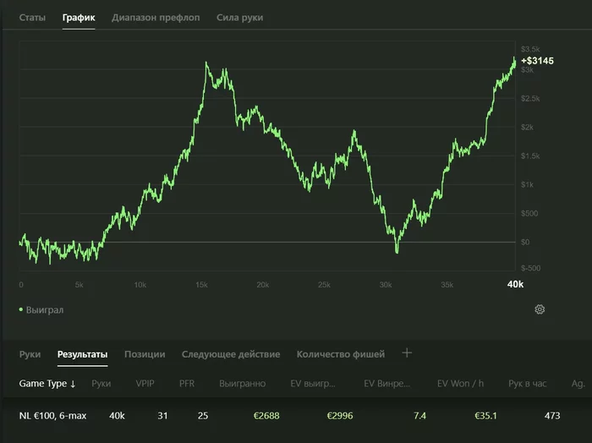Open the Позиции report tab

[145, 354]
